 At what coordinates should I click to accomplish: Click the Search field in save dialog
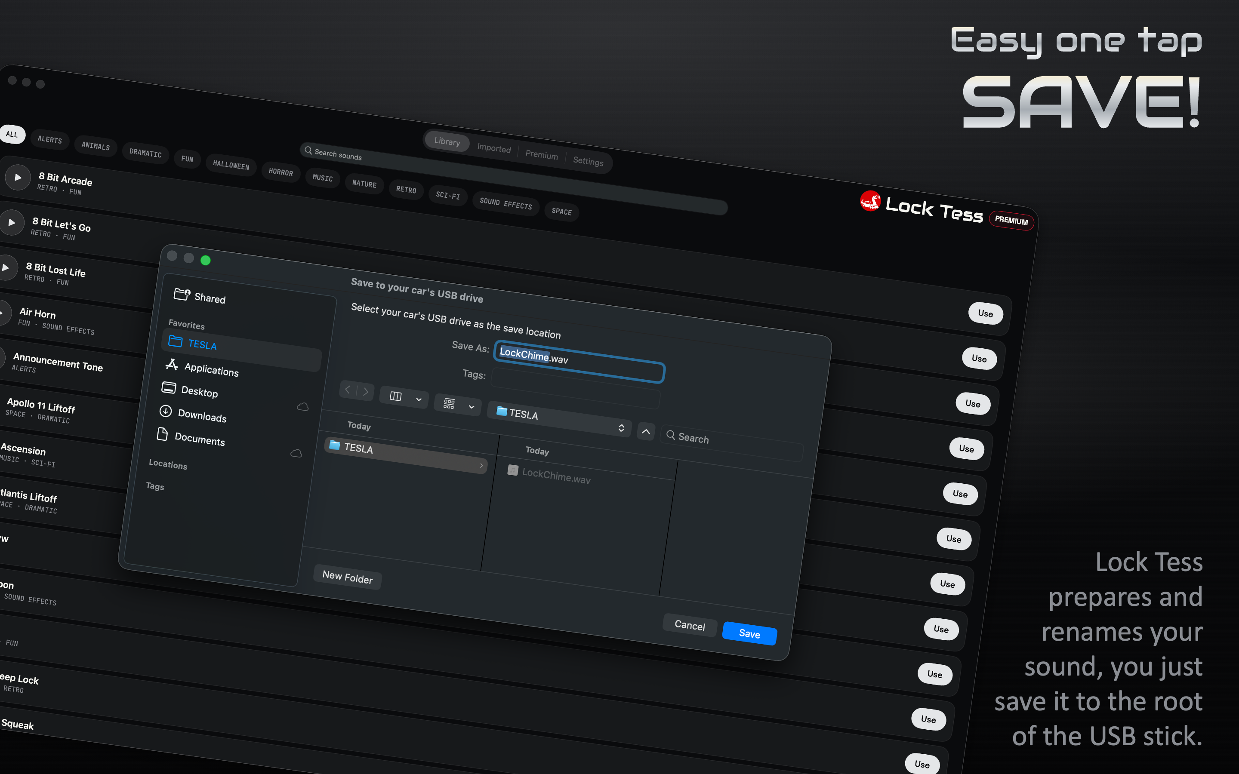tap(732, 443)
